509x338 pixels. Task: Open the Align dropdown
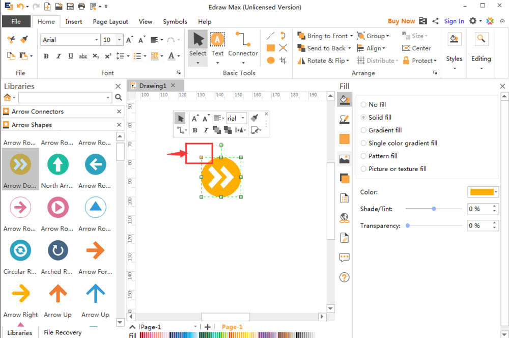pos(384,48)
